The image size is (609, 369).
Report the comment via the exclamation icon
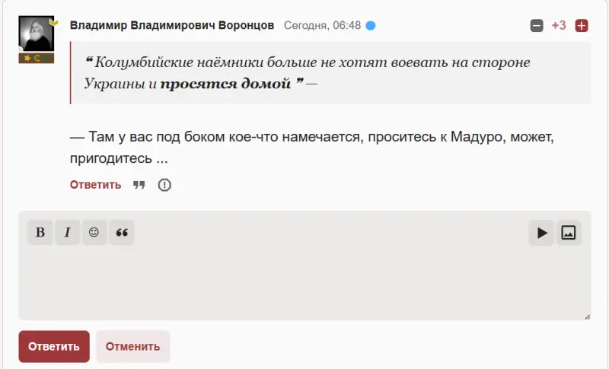point(164,185)
